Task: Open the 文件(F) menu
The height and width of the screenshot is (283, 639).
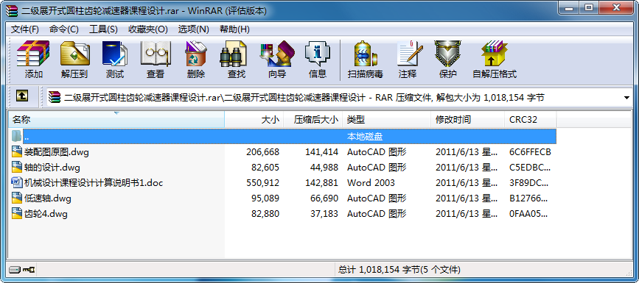Action: click(x=24, y=29)
